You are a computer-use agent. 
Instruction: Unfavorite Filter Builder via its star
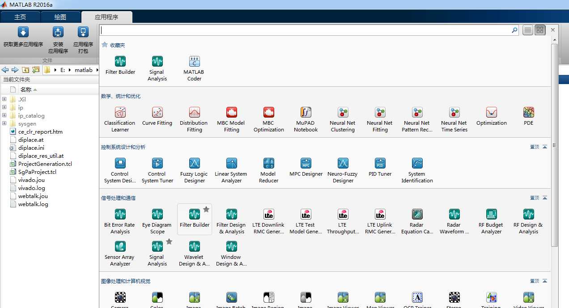(206, 209)
